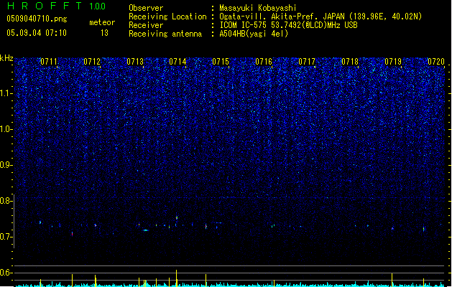Click the kHz axis unit label

click(x=6, y=58)
